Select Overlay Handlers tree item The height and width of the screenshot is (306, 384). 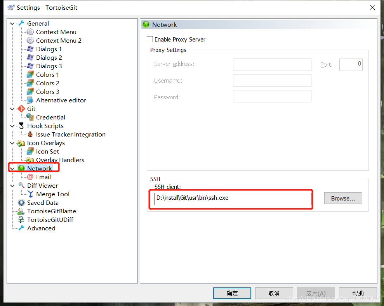(x=60, y=160)
